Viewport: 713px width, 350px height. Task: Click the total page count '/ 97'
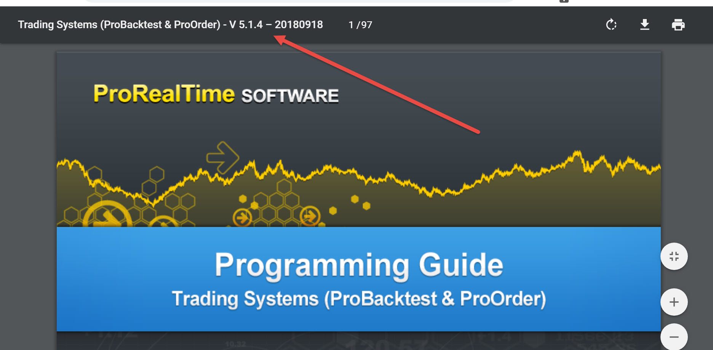click(x=364, y=25)
